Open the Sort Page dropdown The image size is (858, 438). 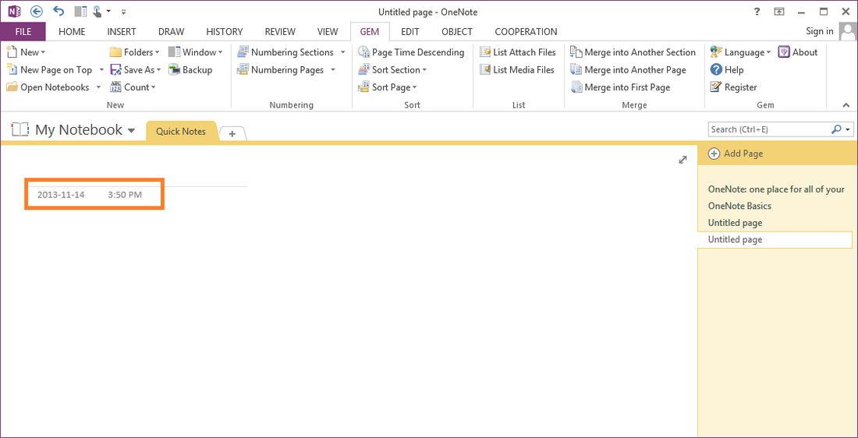point(388,87)
